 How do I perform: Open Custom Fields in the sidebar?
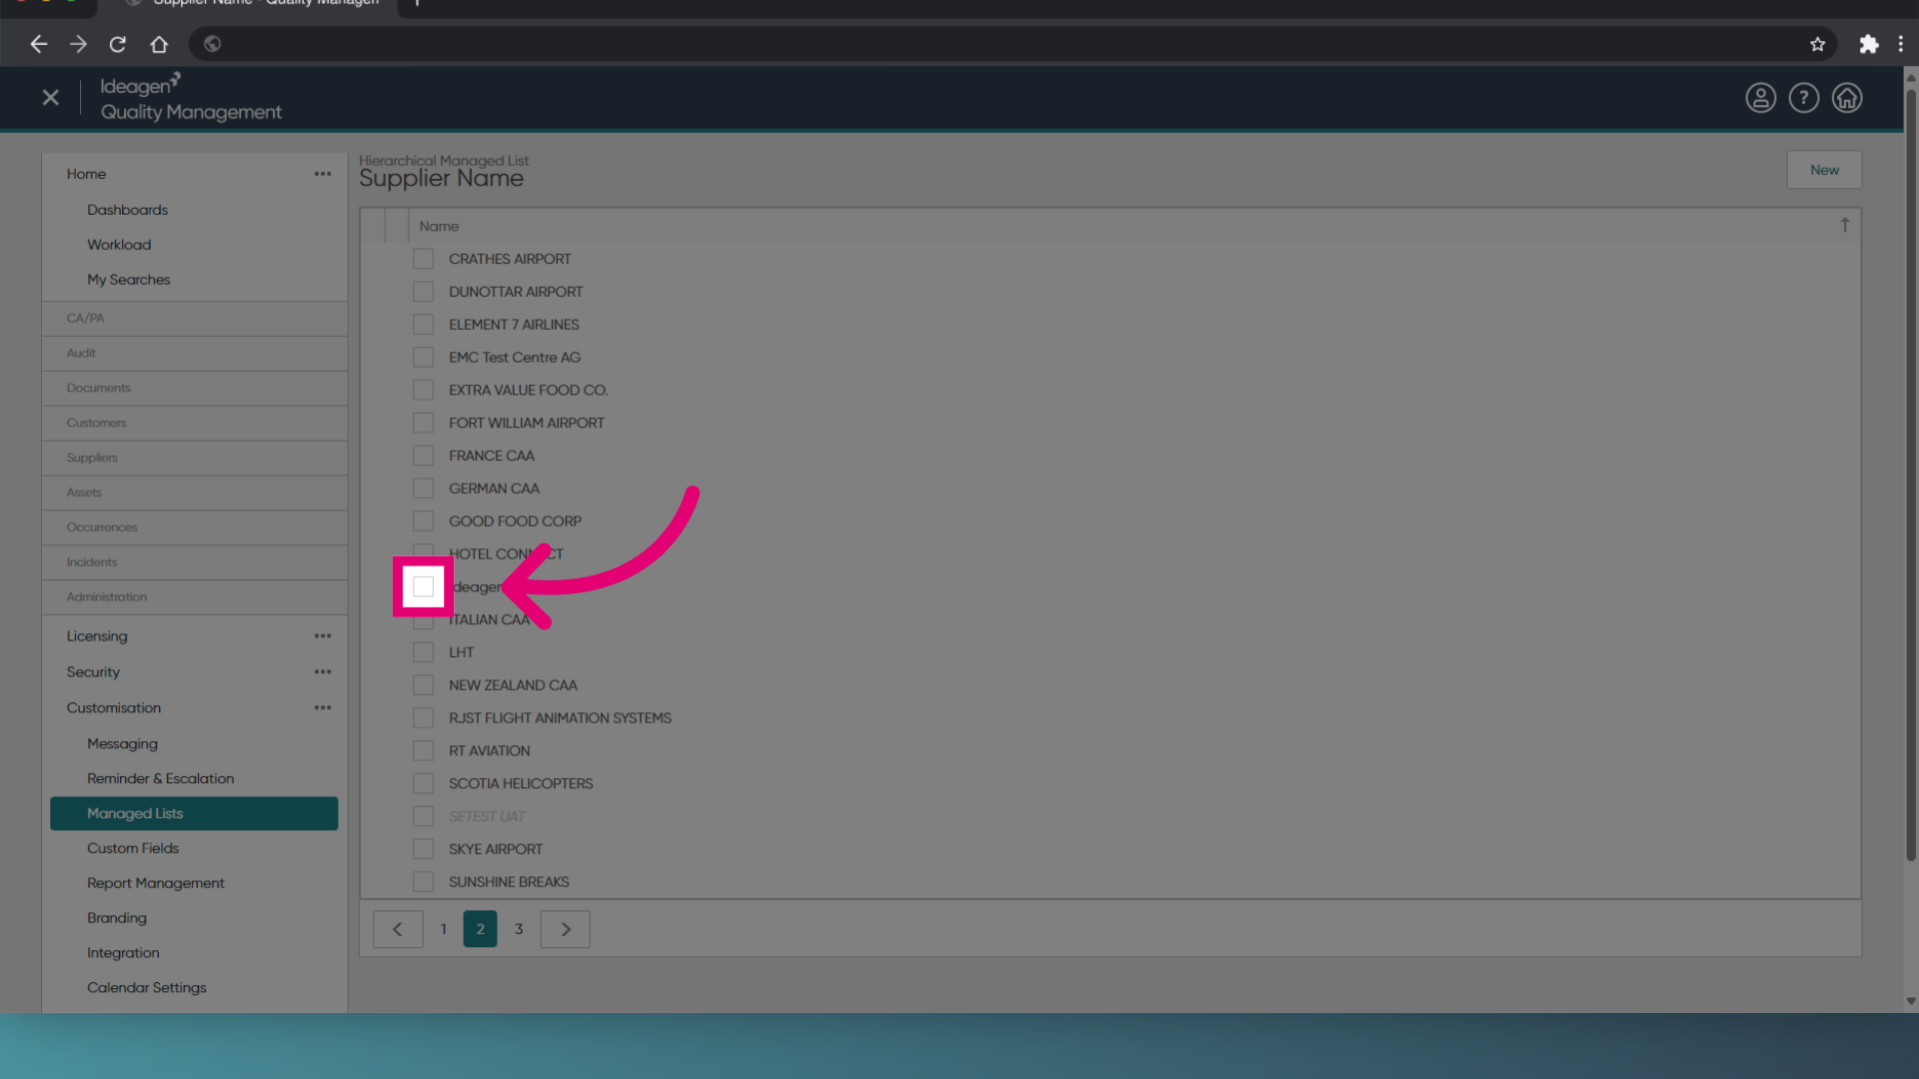click(133, 848)
